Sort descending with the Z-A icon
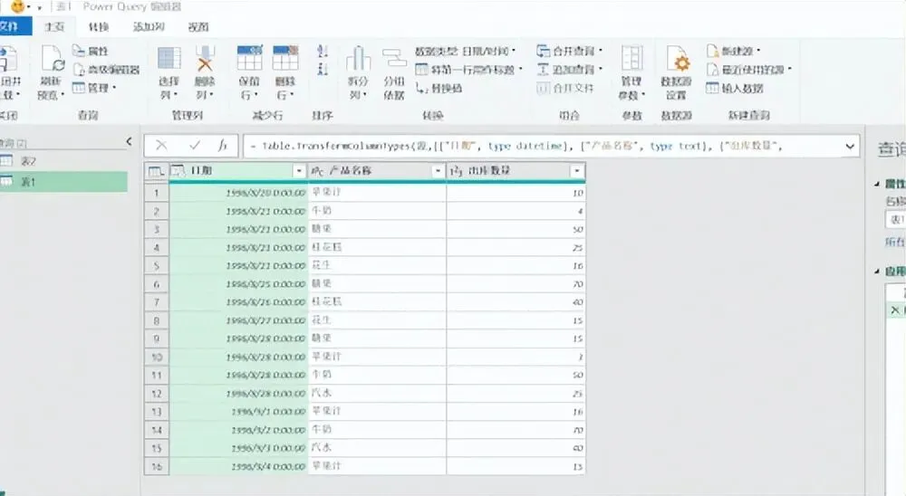The image size is (906, 496). click(323, 70)
